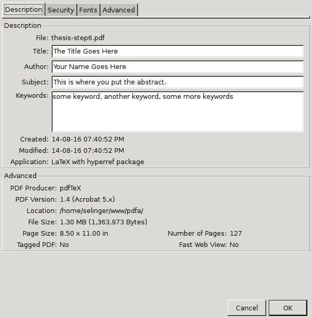Click the Application value LaTeX with hyperref
Image resolution: width=312 pixels, height=318 pixels.
click(x=98, y=162)
